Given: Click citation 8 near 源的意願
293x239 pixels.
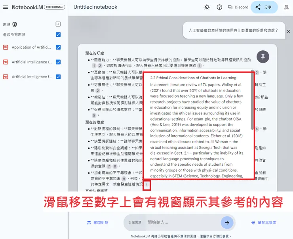Looking at the screenshot, I should (115, 166).
